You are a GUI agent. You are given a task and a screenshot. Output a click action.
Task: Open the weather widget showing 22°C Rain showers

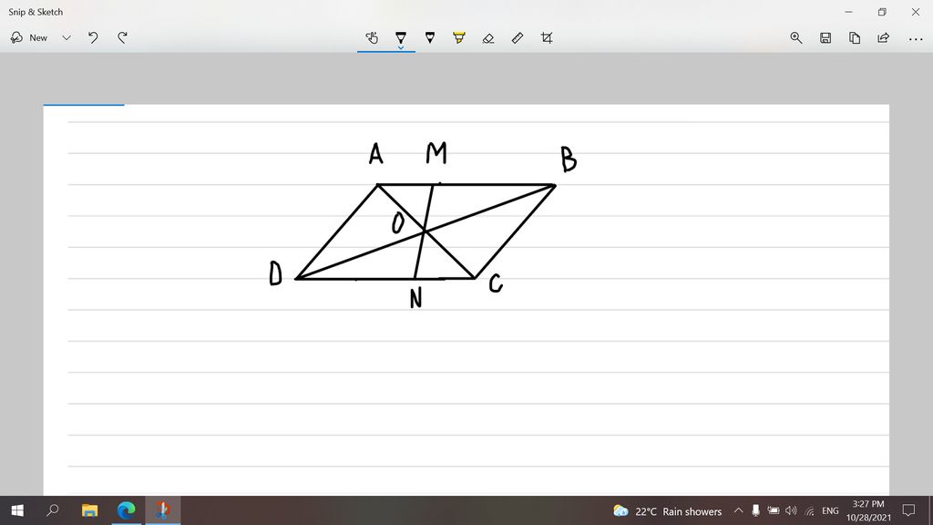pyautogui.click(x=667, y=511)
